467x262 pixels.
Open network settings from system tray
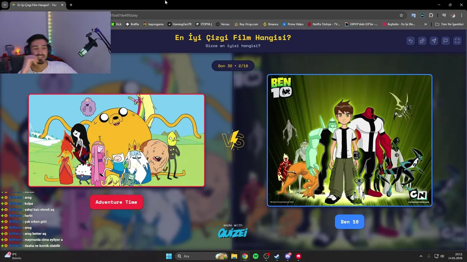point(436,256)
